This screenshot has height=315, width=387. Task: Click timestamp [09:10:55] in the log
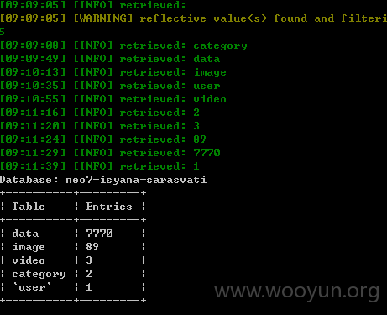(33, 99)
